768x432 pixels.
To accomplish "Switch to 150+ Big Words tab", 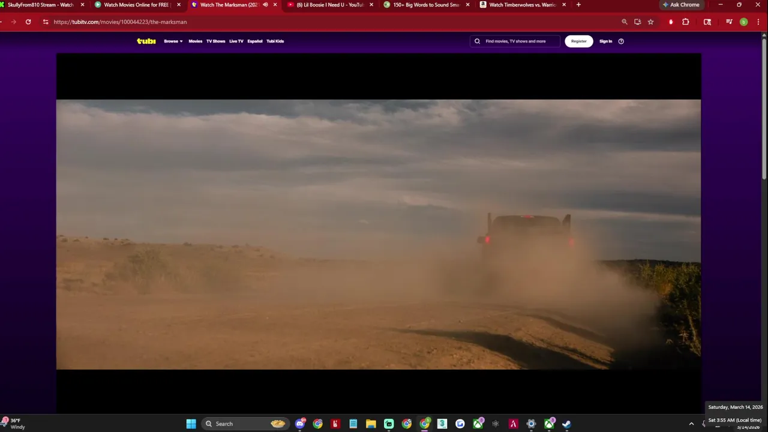I will pos(426,5).
